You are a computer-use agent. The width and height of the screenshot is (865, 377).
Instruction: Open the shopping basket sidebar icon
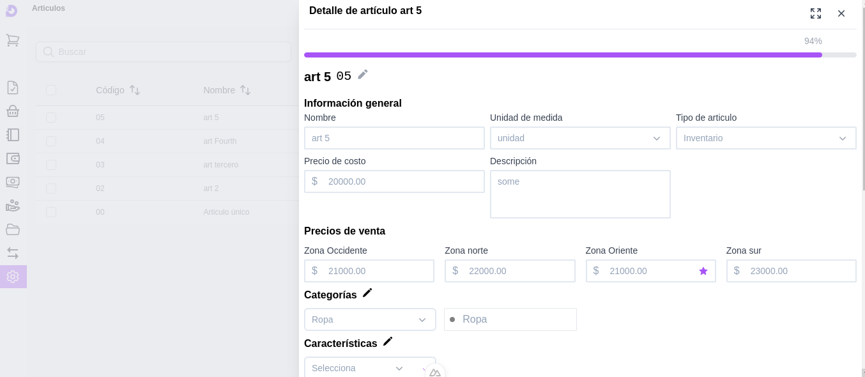pyautogui.click(x=12, y=111)
